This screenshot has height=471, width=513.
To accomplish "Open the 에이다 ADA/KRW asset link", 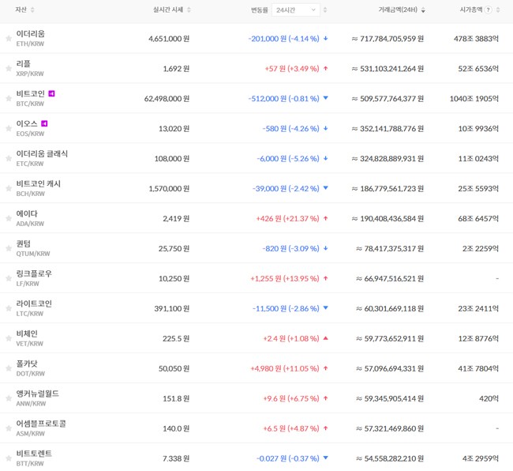I will pos(30,218).
